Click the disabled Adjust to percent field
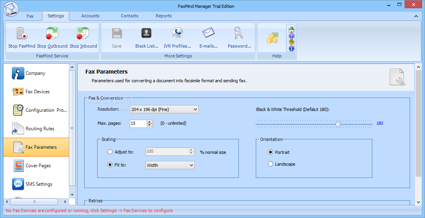Screen dimensions: 425x218 click(167, 151)
